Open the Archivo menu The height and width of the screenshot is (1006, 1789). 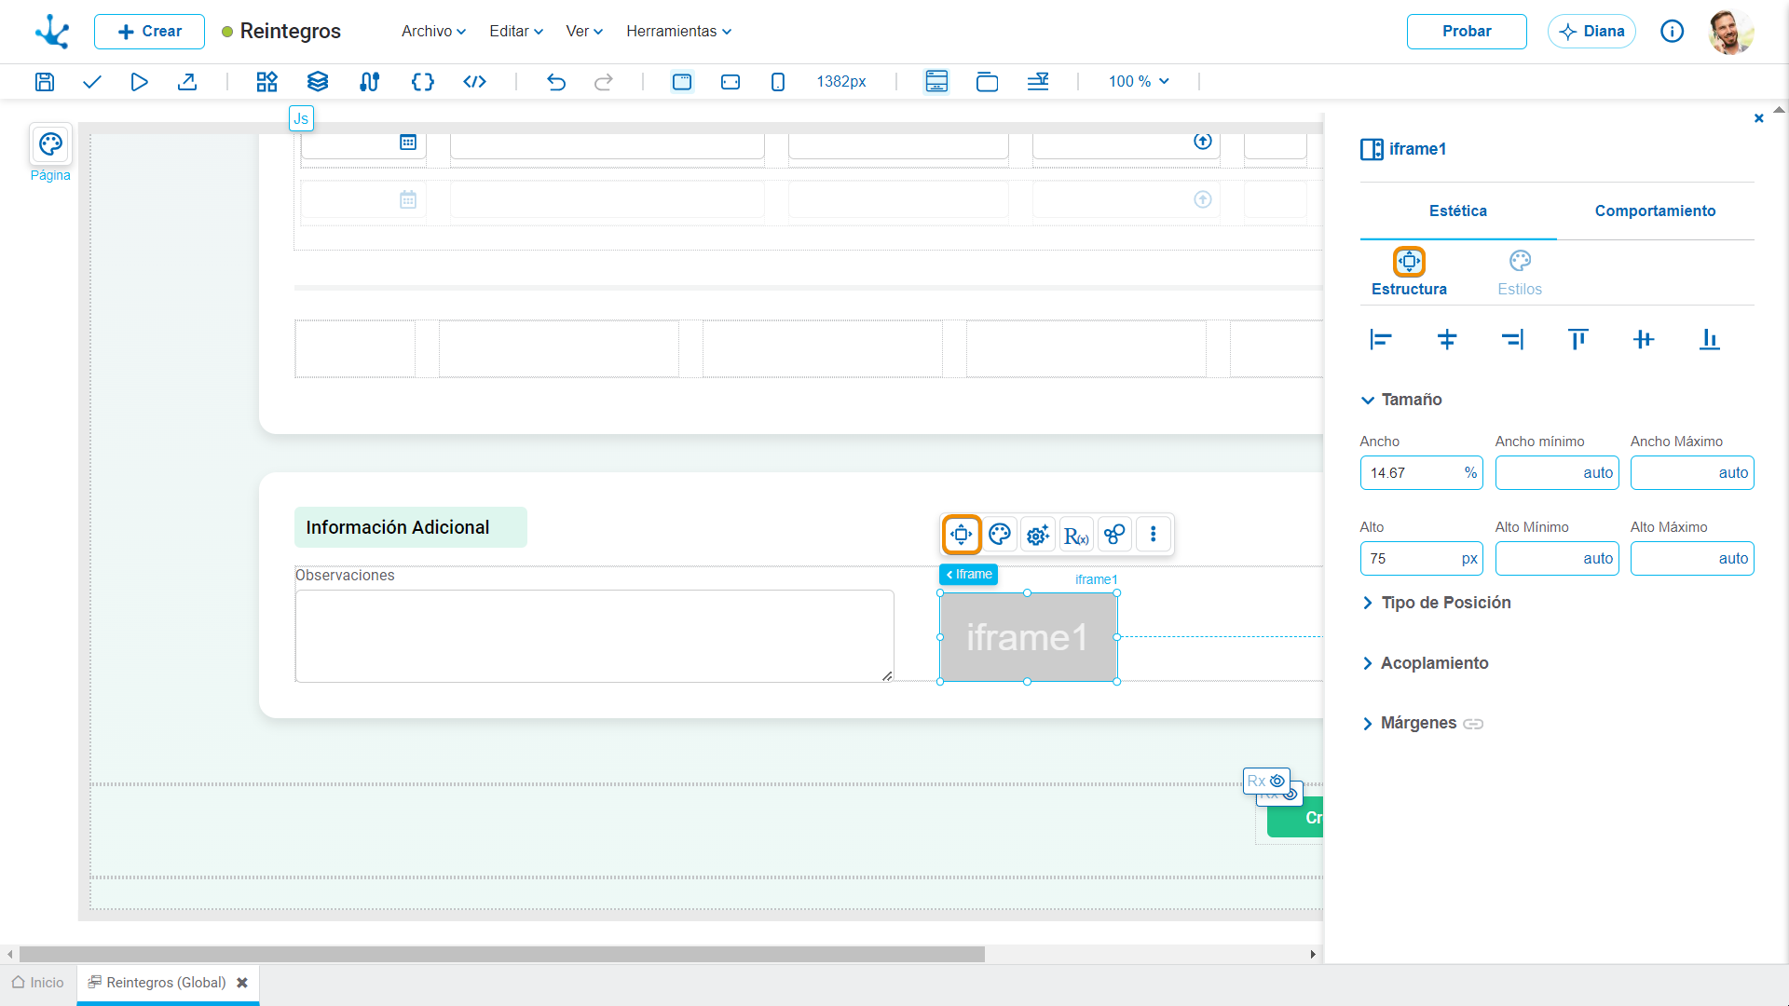pyautogui.click(x=433, y=32)
